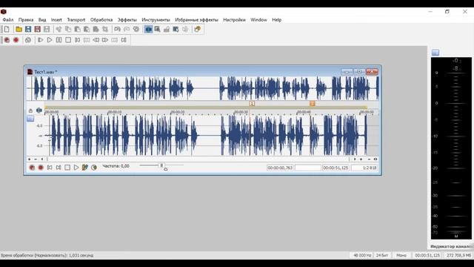This screenshot has height=267, width=474.
Task: Click the 272 708,9 МБ status field
Action: 458,255
